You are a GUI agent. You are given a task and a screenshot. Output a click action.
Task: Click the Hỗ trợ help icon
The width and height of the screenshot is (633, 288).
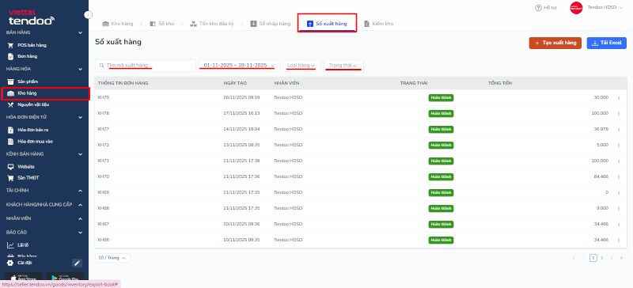click(538, 8)
